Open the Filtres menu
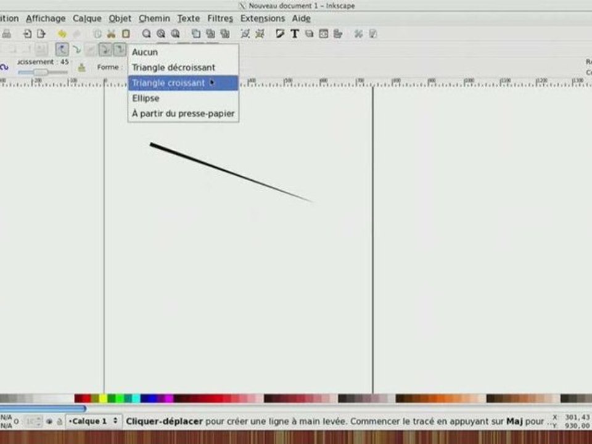The image size is (592, 444). pos(220,18)
